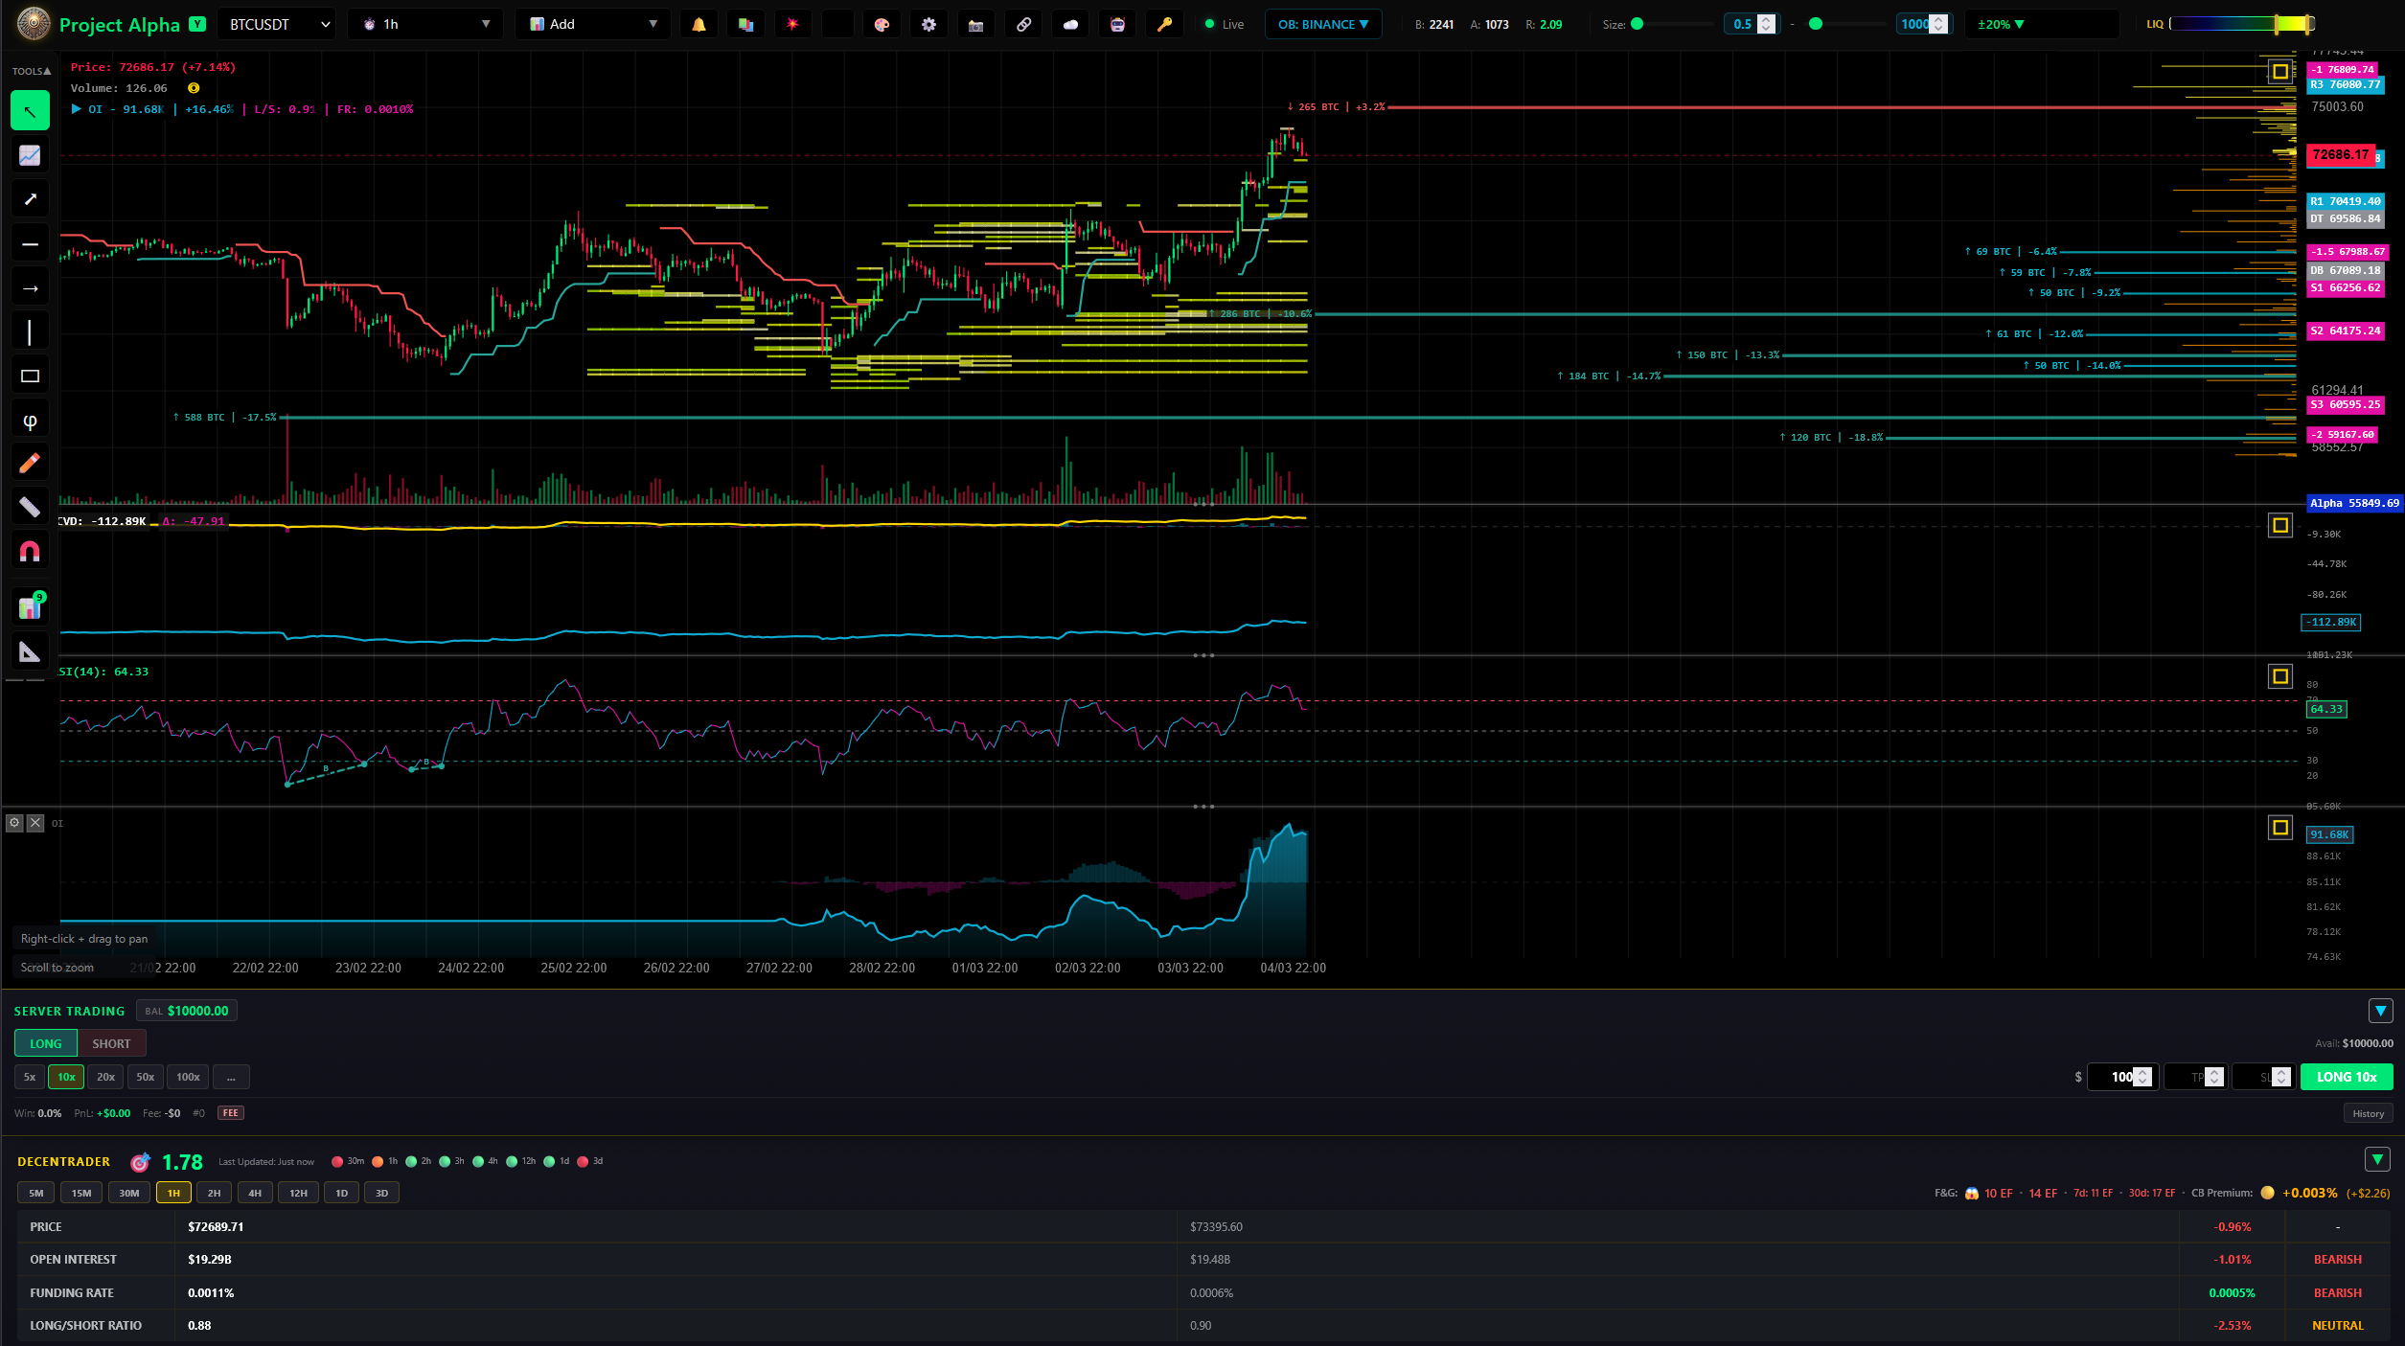The image size is (2405, 1346).
Task: Select the Fibonacci drawing tool
Action: pos(30,419)
